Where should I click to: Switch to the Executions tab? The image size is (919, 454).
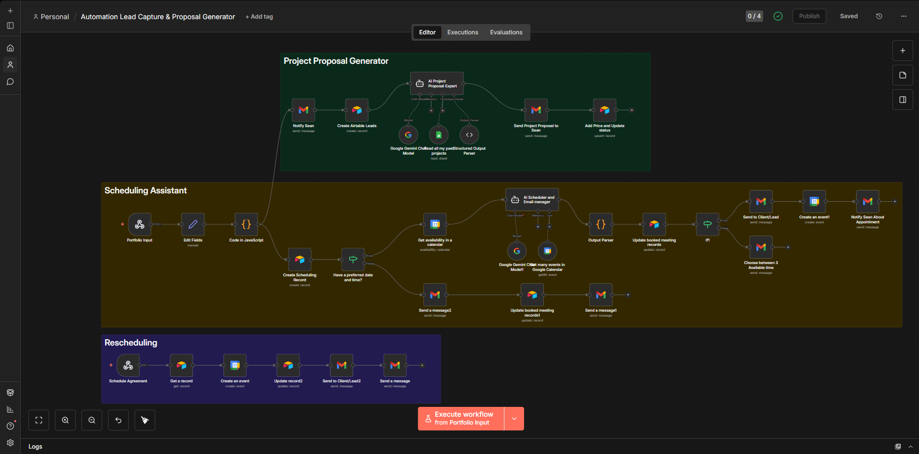pyautogui.click(x=462, y=32)
